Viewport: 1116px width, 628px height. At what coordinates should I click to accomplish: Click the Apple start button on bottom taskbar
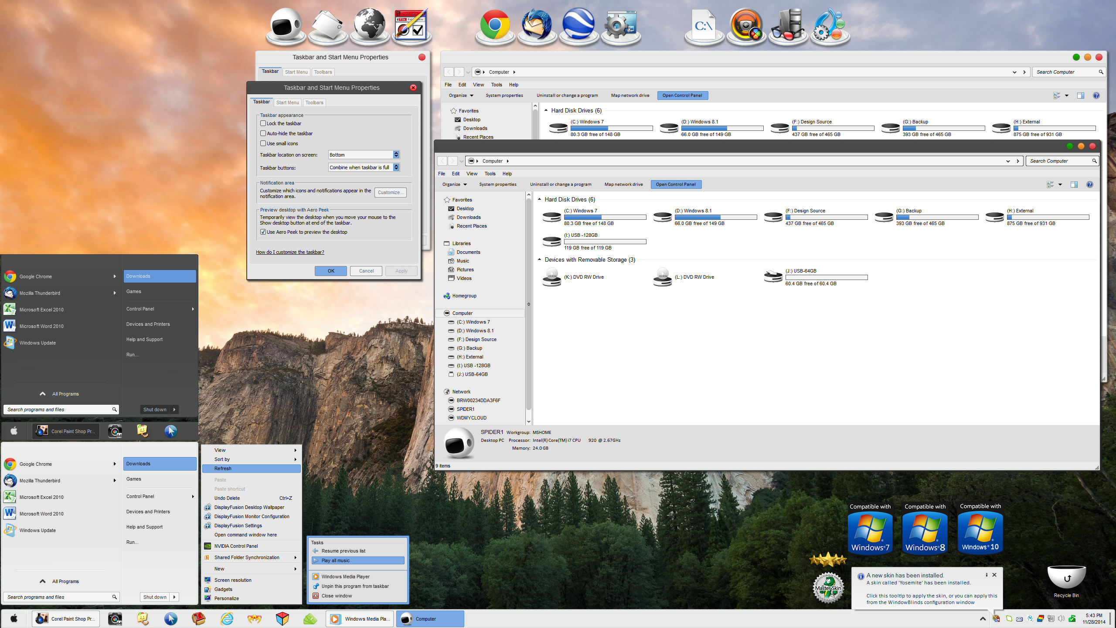pos(14,619)
